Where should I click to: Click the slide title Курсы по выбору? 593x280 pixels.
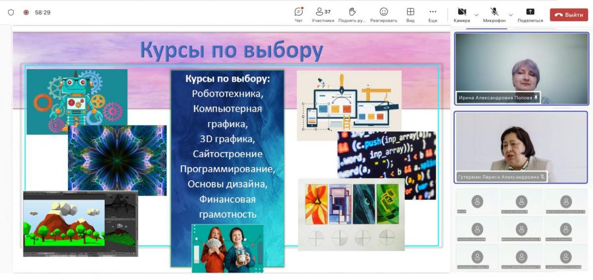click(x=231, y=50)
